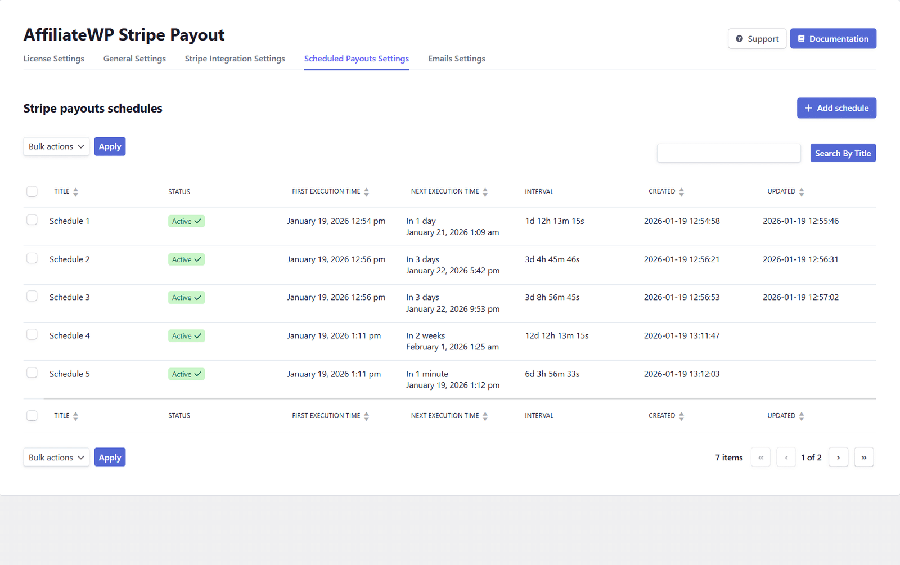The image size is (900, 565).
Task: Click Add schedule button
Action: coord(836,108)
